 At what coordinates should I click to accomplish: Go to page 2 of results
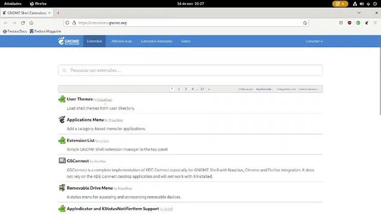(179, 89)
